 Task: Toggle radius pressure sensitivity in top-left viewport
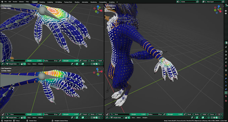click(x=60, y=60)
